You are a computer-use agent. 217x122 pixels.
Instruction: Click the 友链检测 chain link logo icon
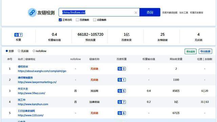32,13
